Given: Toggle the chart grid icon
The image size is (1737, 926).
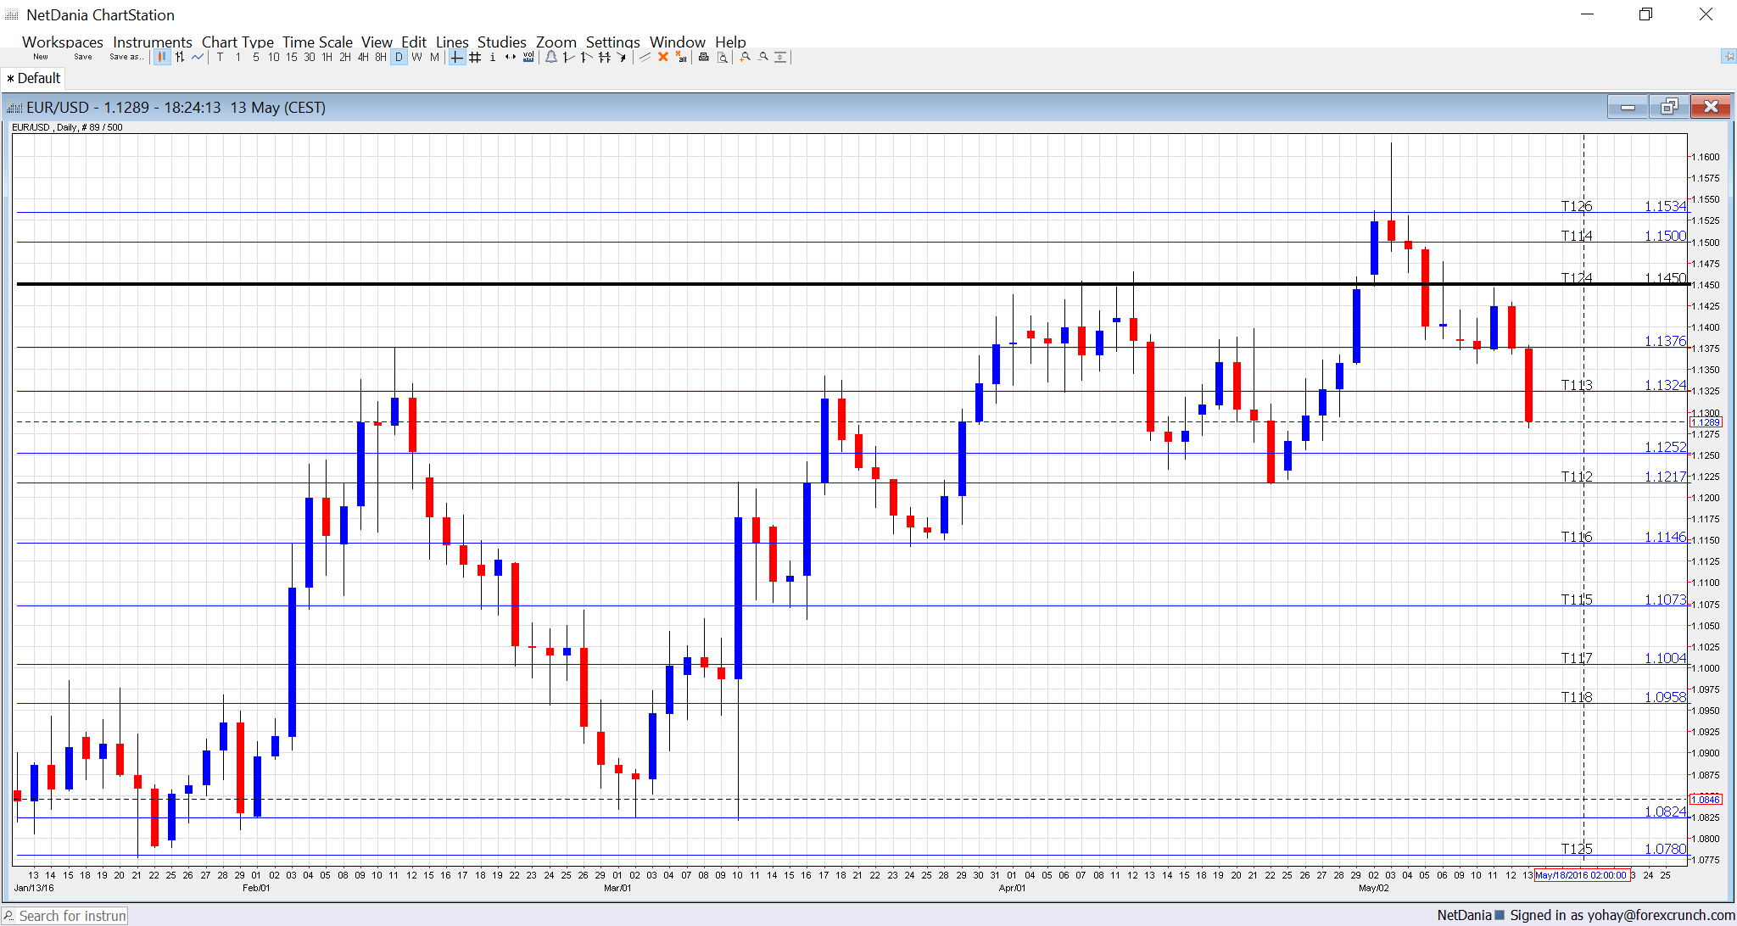Looking at the screenshot, I should point(475,57).
